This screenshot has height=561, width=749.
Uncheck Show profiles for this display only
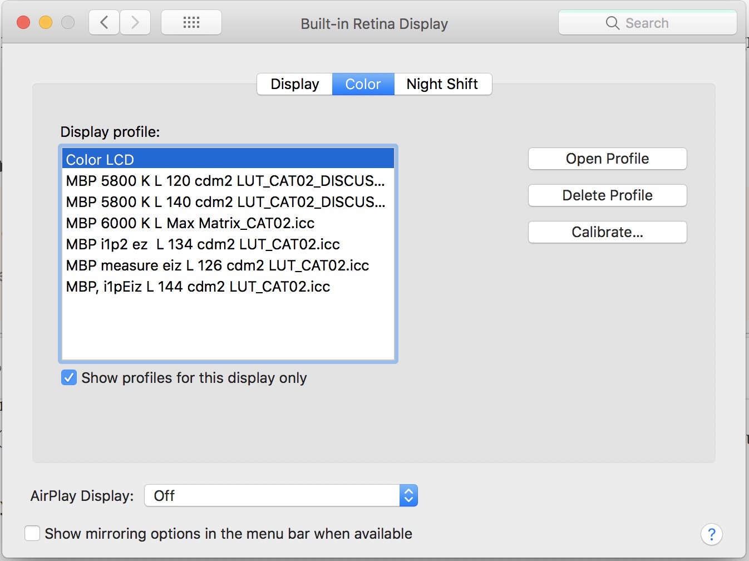[68, 377]
